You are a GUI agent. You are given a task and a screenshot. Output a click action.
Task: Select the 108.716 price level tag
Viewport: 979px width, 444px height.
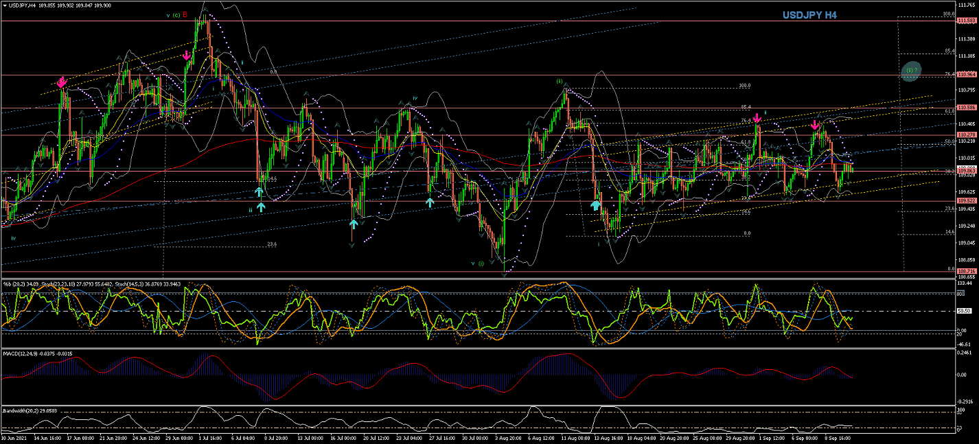967,272
